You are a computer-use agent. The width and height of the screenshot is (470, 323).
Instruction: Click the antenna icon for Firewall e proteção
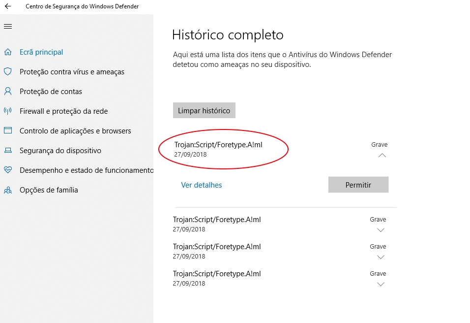[8, 111]
